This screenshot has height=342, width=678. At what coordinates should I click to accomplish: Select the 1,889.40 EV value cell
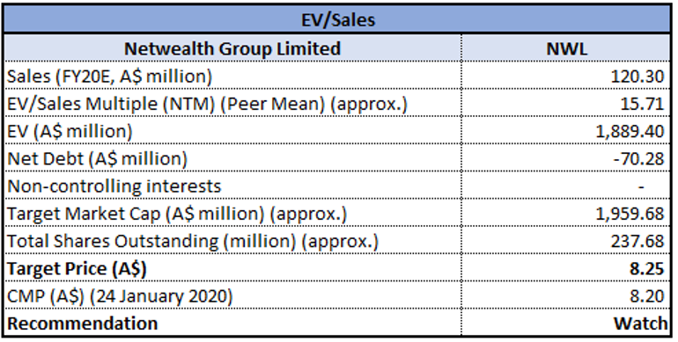[566, 131]
